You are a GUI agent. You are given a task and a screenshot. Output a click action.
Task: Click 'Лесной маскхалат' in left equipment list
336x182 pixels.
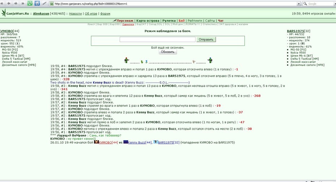point(14,62)
